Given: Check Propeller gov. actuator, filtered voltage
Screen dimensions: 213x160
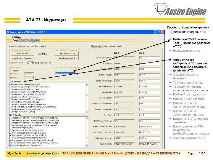Looking at the screenshot, I should click(x=11, y=120).
